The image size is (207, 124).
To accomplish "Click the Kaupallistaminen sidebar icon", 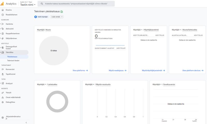I will pos(3,34).
